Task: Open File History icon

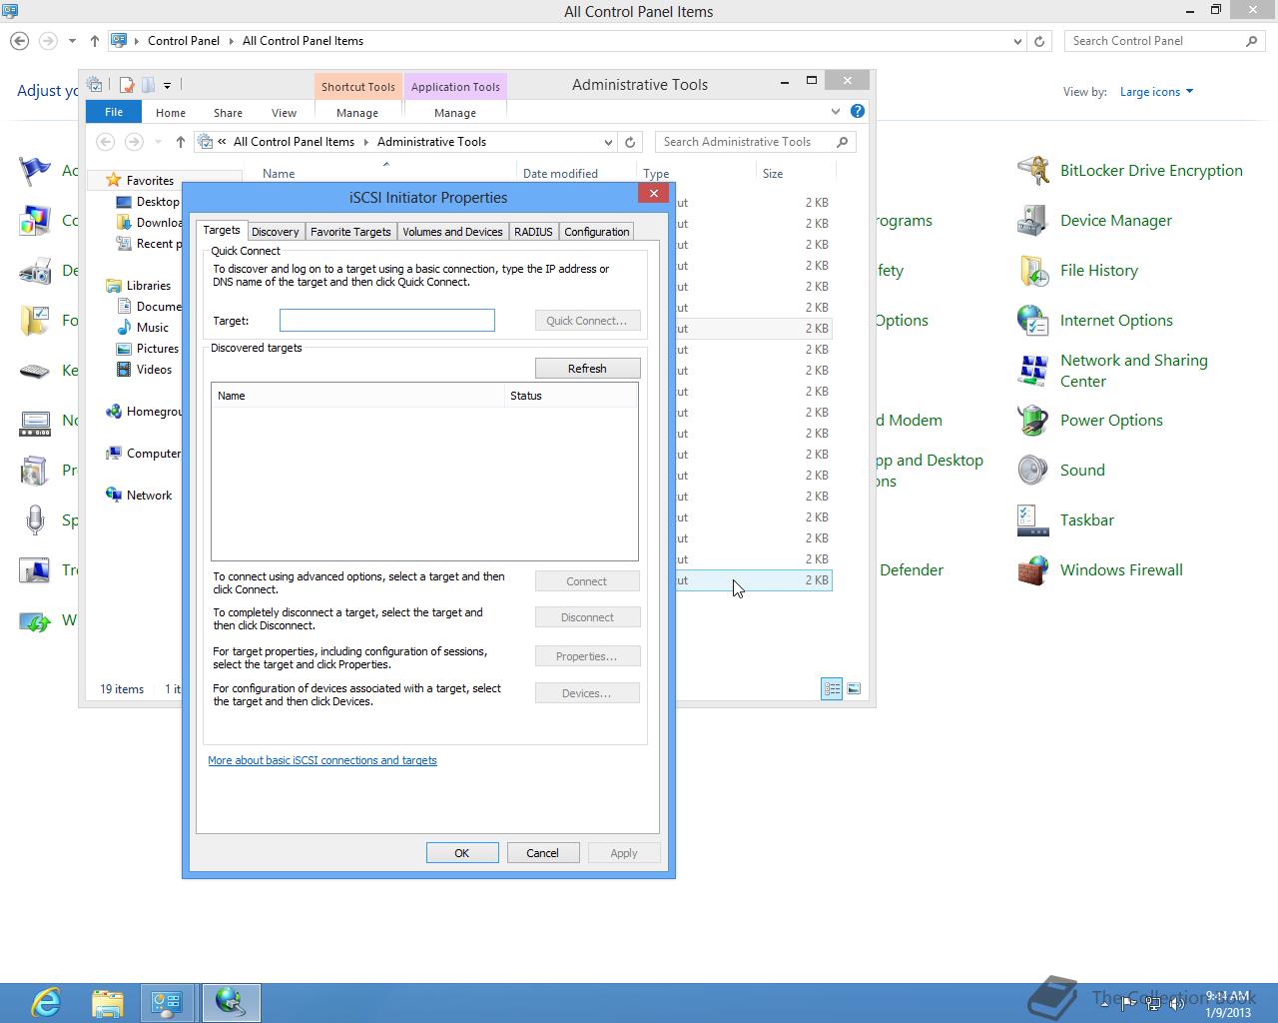Action: click(x=1032, y=271)
